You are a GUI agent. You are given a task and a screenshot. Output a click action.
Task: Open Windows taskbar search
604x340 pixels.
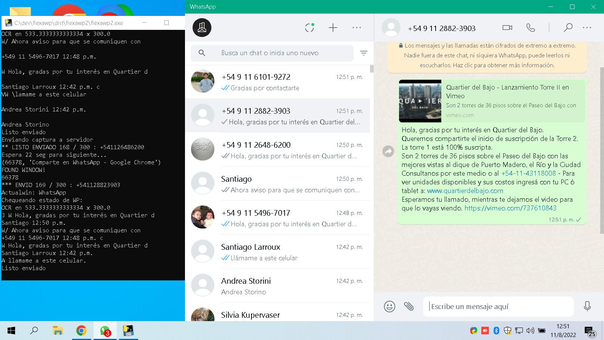(x=34, y=331)
